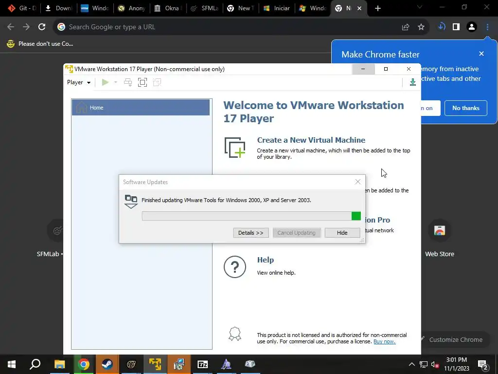Close the Software Updates dialog
498x374 pixels.
click(358, 182)
